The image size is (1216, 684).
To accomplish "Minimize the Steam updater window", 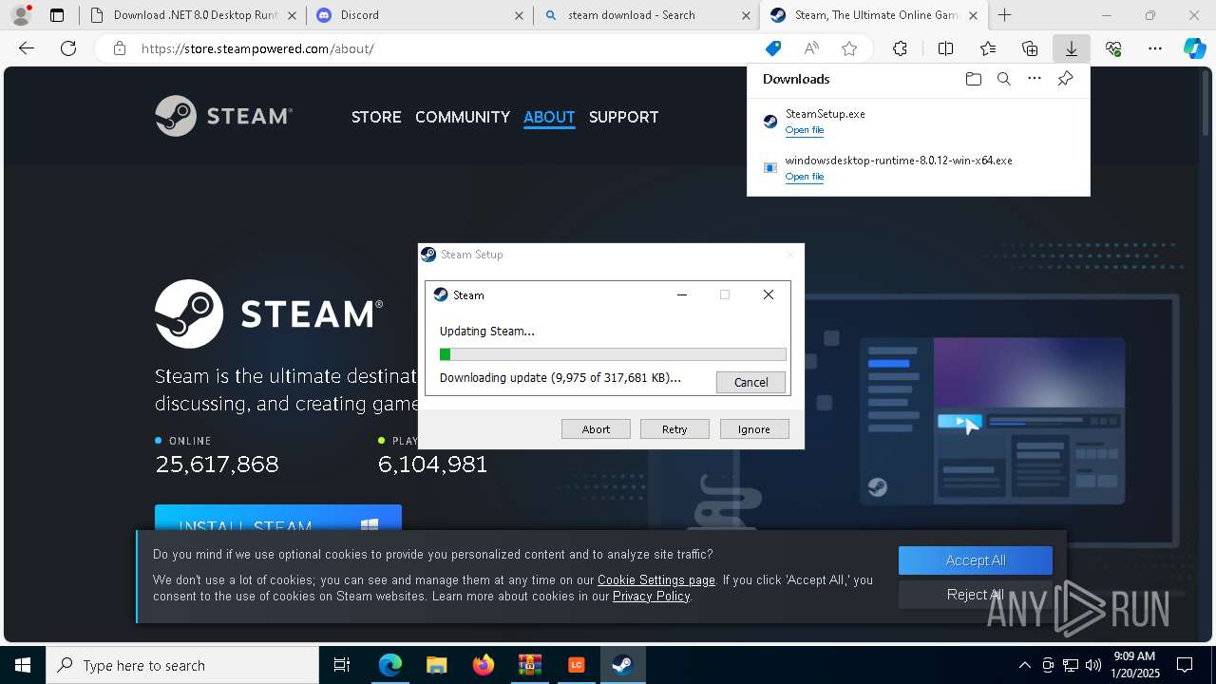I will point(681,294).
